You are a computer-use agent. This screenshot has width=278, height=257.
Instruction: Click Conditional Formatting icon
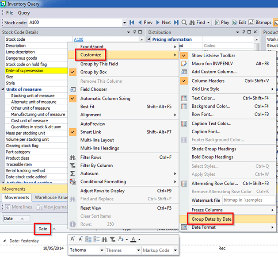[72, 181]
